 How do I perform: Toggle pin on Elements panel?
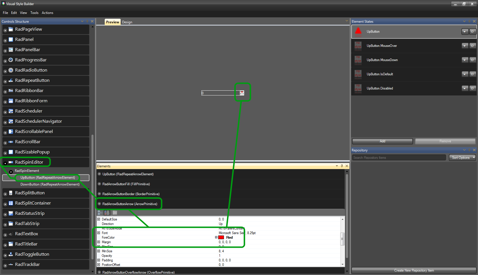pos(342,166)
